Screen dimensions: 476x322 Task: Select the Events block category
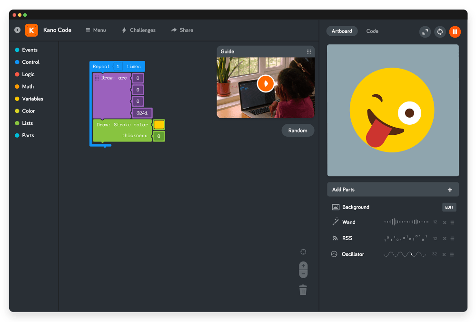point(26,50)
